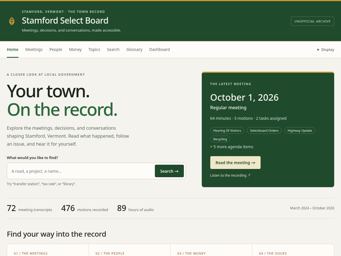This screenshot has height=256, width=341.
Task: Select the Highway Update tag
Action: [300, 131]
